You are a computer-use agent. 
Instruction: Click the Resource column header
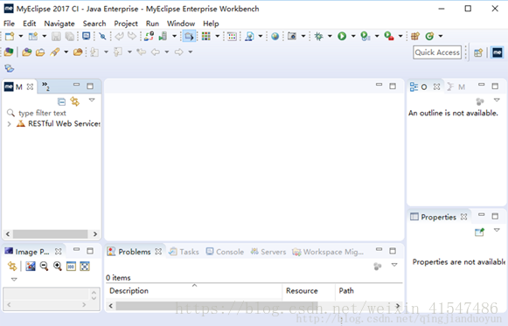309,291
